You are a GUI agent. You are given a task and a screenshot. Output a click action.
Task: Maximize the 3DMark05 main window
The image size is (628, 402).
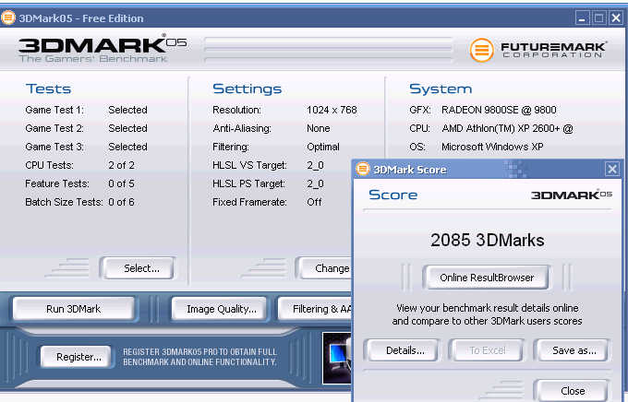pos(598,18)
